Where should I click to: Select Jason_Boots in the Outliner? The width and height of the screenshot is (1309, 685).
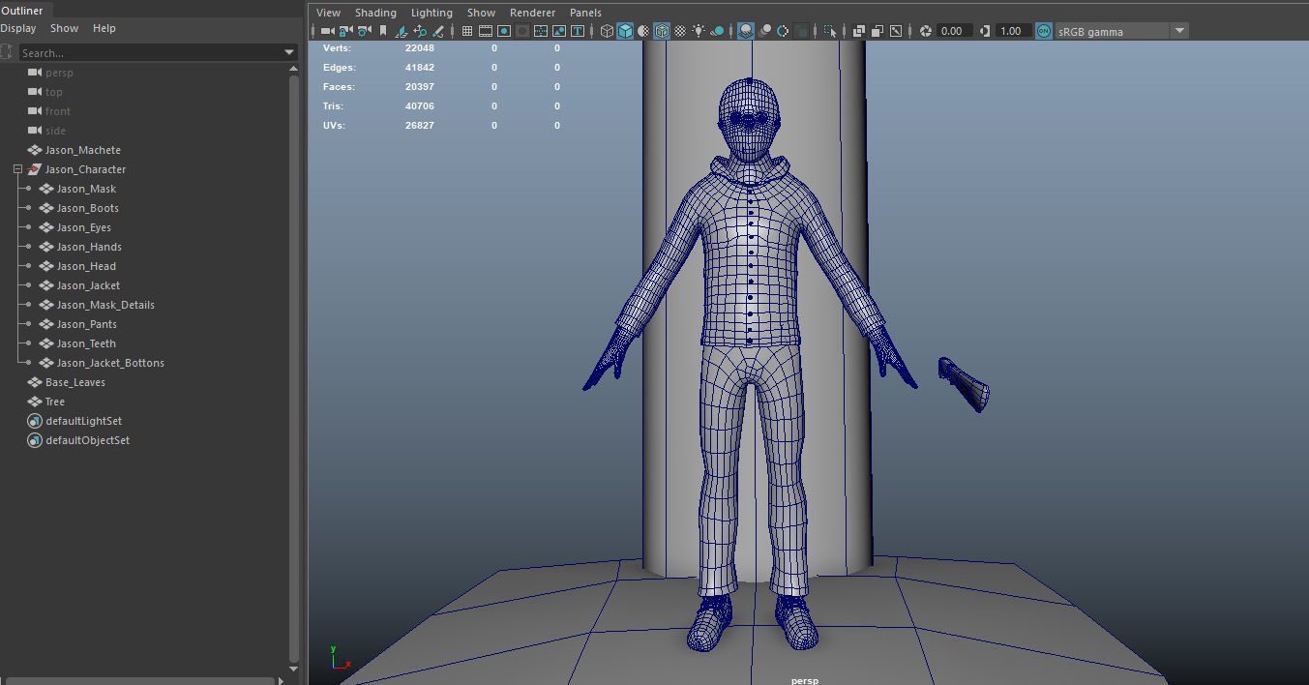(x=88, y=208)
